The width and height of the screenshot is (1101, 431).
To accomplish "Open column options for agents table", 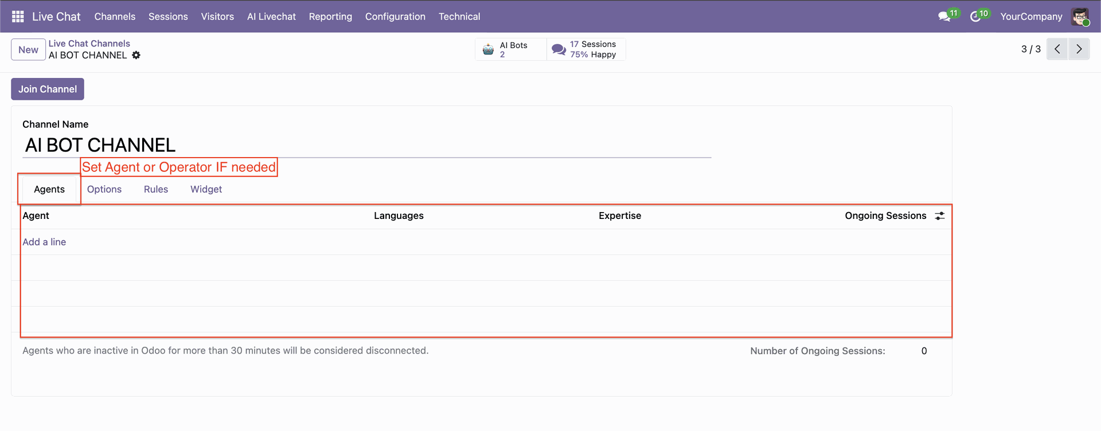I will pyautogui.click(x=939, y=216).
